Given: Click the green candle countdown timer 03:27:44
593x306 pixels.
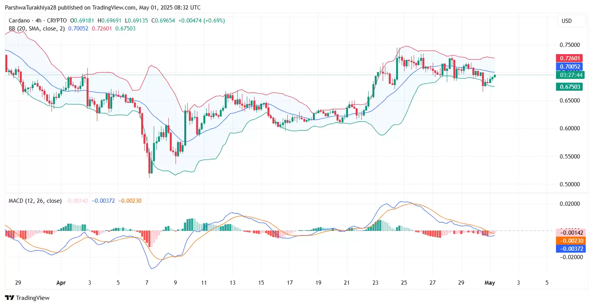Looking at the screenshot, I should [569, 75].
